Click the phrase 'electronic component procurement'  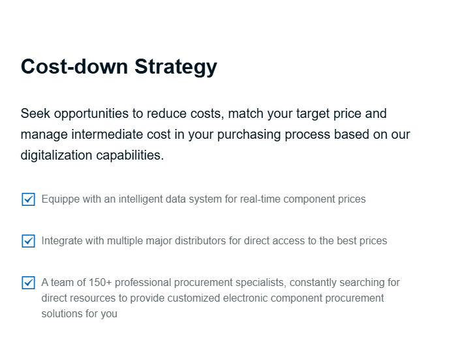click(x=303, y=298)
